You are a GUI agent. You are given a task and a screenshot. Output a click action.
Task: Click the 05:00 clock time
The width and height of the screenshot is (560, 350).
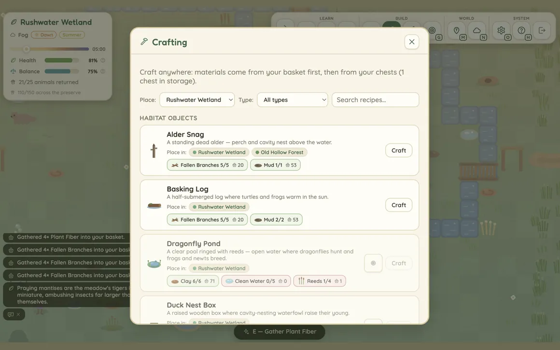(98, 49)
